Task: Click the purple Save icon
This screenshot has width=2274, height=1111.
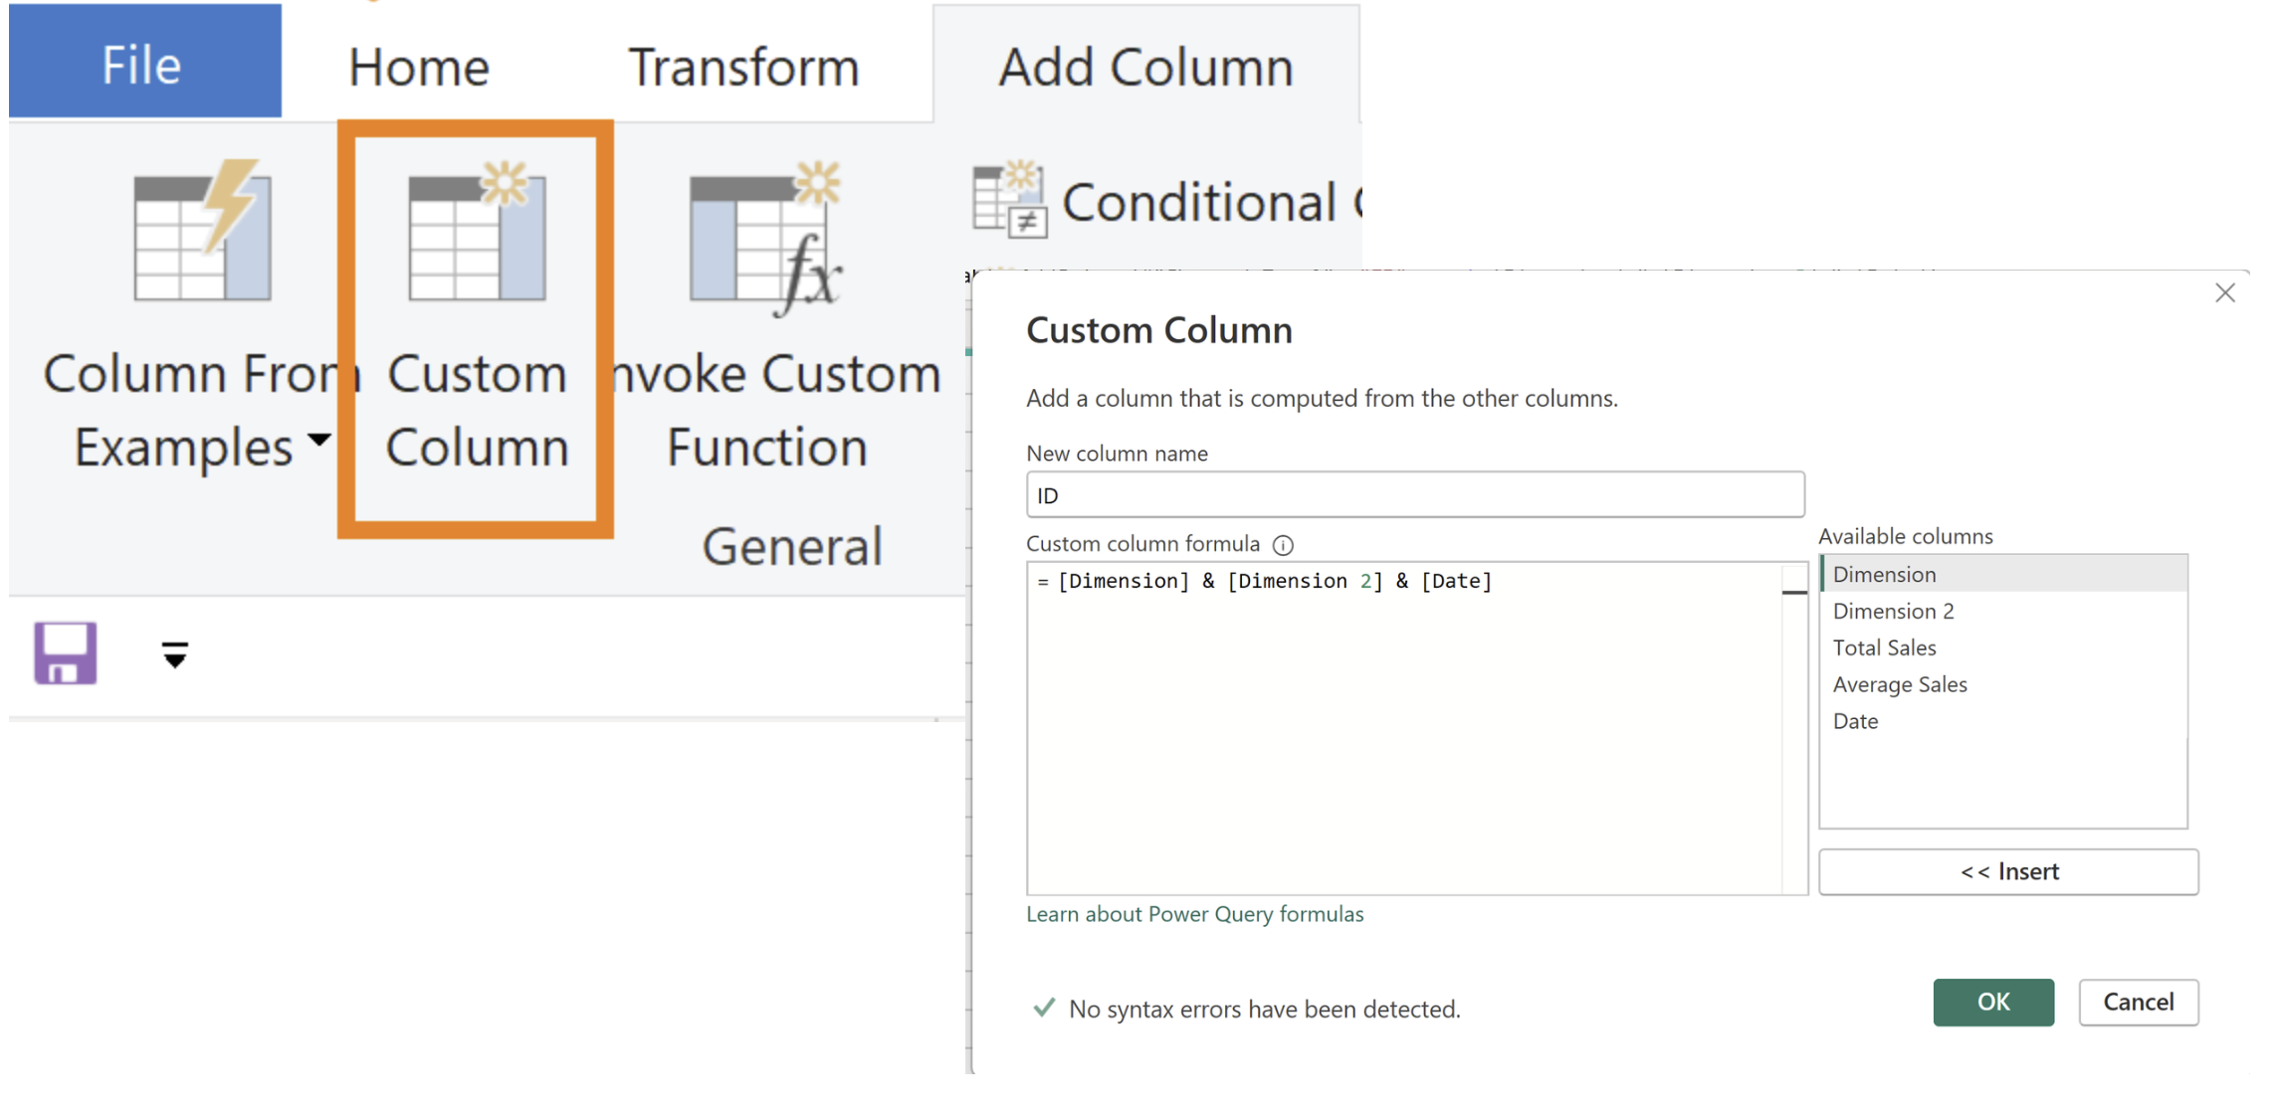Action: pyautogui.click(x=66, y=653)
